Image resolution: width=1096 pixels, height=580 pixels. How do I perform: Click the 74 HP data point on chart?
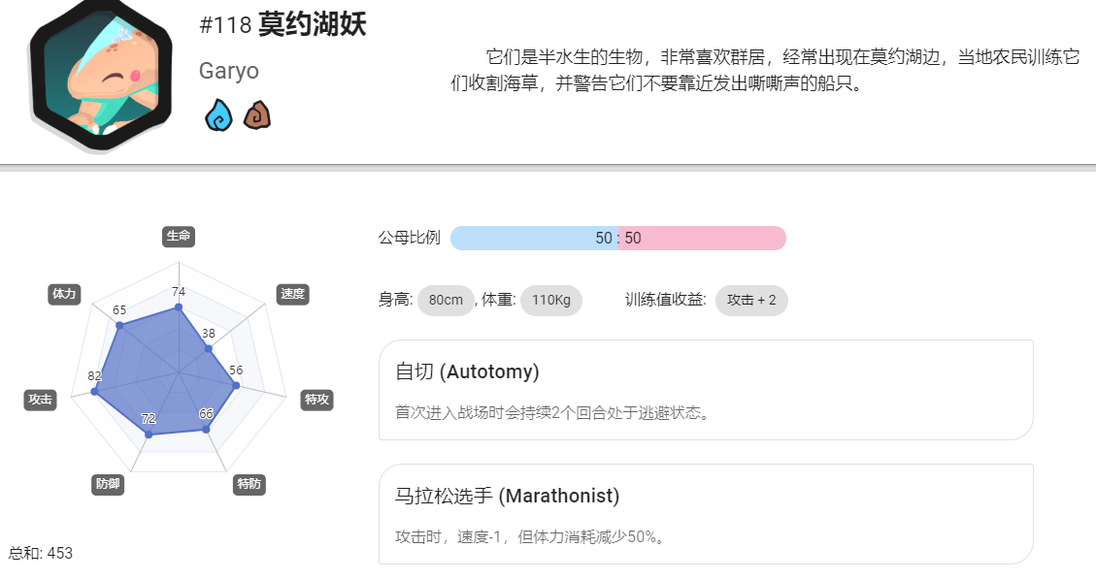tap(179, 307)
